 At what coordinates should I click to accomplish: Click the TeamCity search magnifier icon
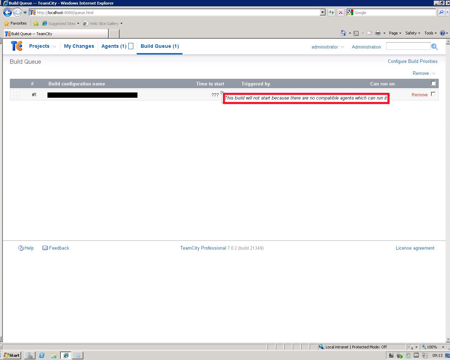tap(435, 46)
